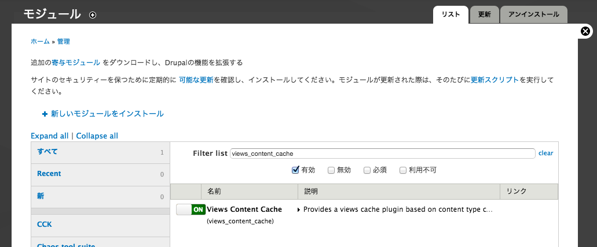Uncheck the 有効 filter checkbox

click(x=295, y=170)
